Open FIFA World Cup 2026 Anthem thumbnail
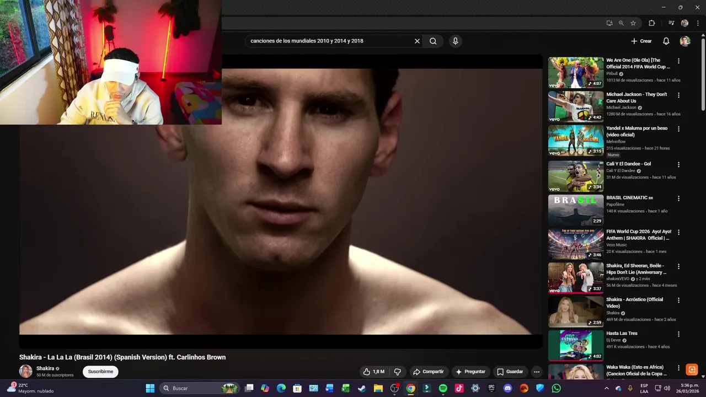 click(x=576, y=244)
